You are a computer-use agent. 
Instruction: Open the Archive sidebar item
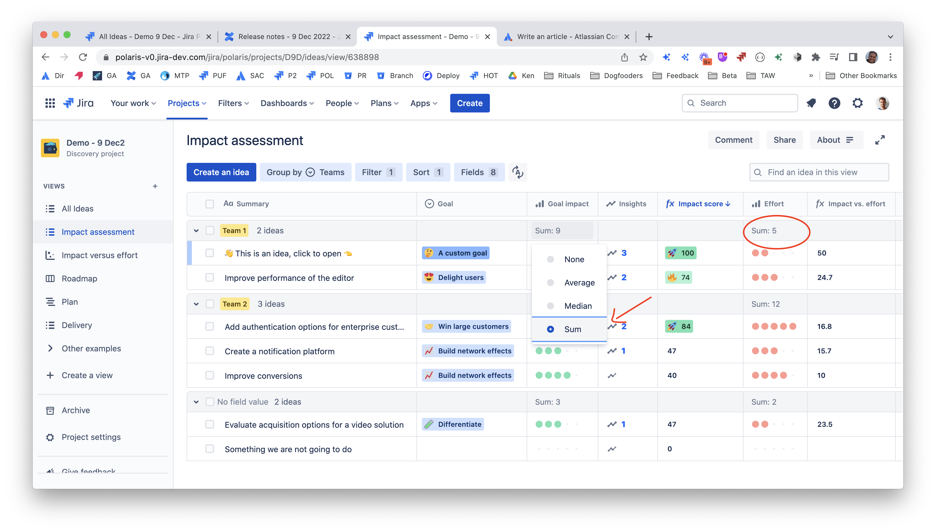click(x=76, y=410)
